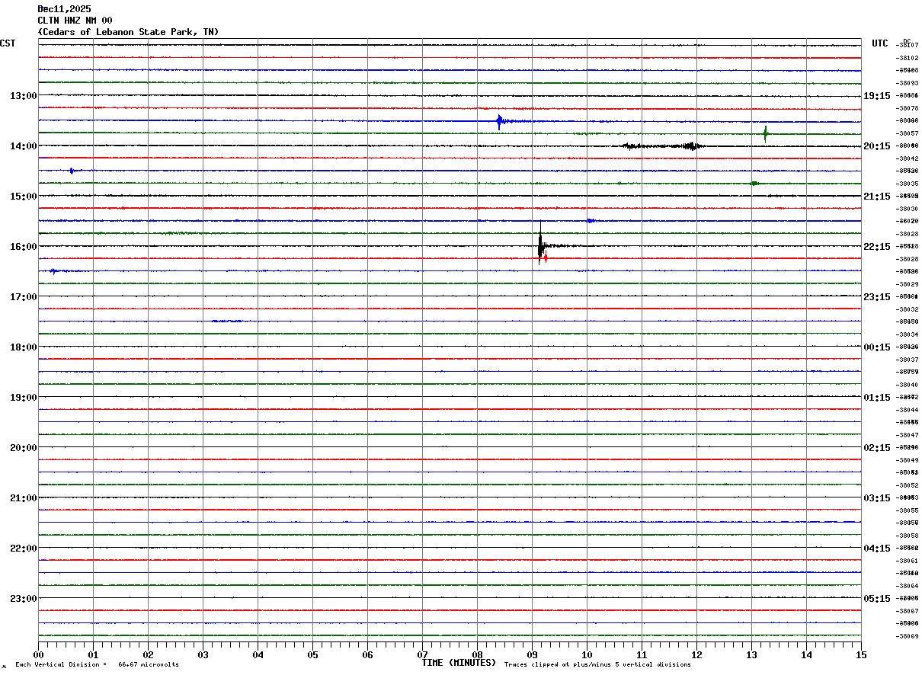Click the TIME (MINUTES) axis label
922x675 pixels.
point(459,663)
